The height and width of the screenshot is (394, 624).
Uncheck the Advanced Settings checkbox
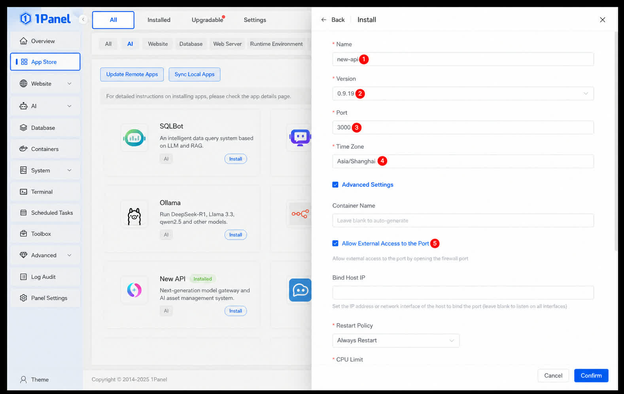335,184
